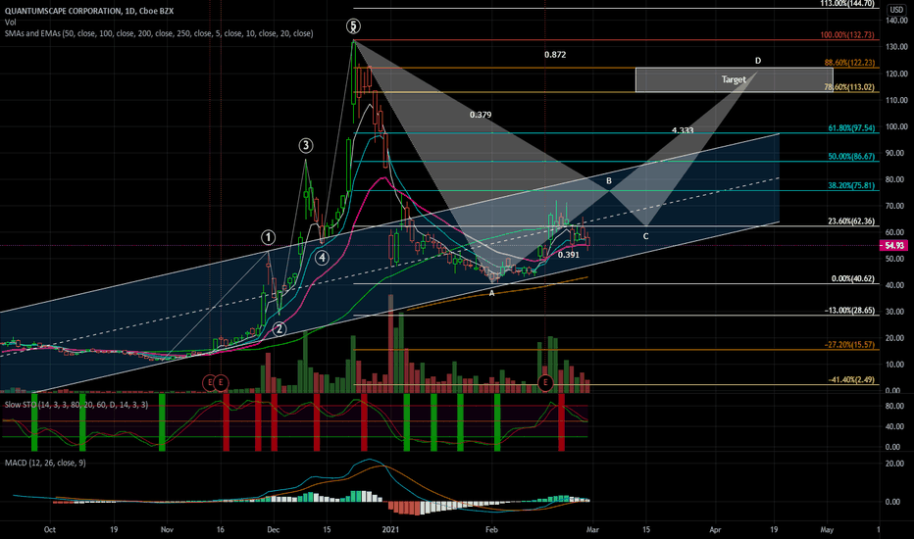Screen dimensions: 914x539
Task: Click the circled wave 2 marker
Action: (x=279, y=329)
